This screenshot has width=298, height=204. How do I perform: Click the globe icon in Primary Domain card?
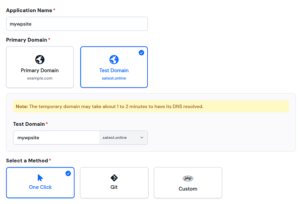point(40,60)
